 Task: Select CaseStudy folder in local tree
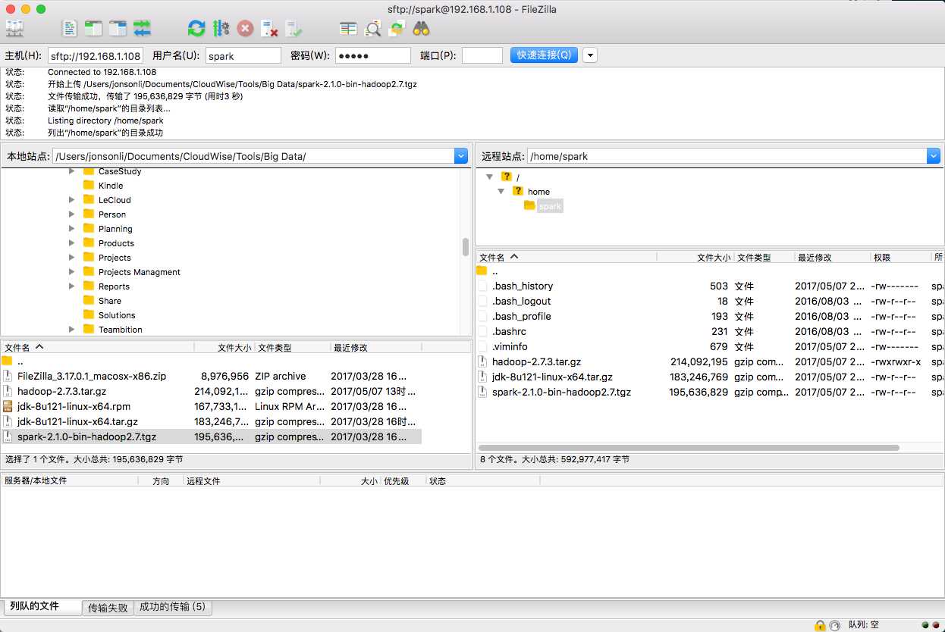(x=120, y=171)
